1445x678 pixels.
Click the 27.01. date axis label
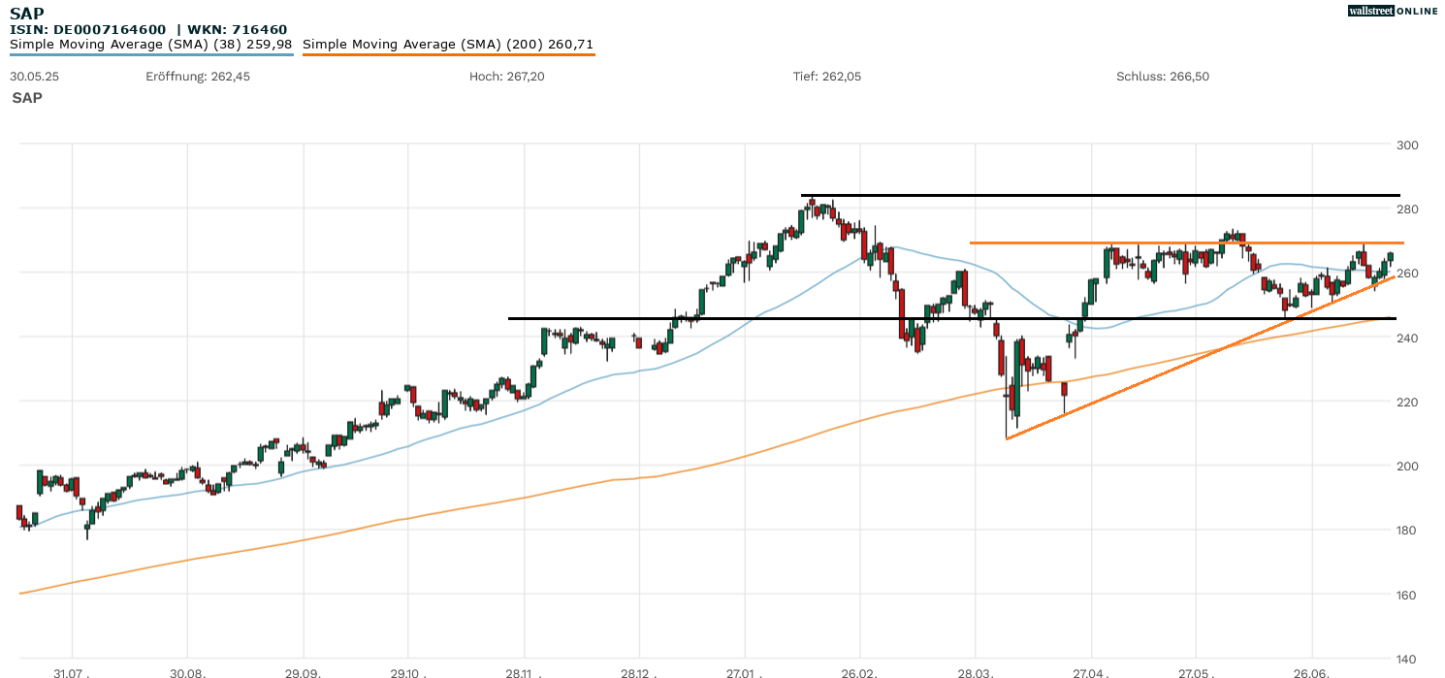pos(745,672)
